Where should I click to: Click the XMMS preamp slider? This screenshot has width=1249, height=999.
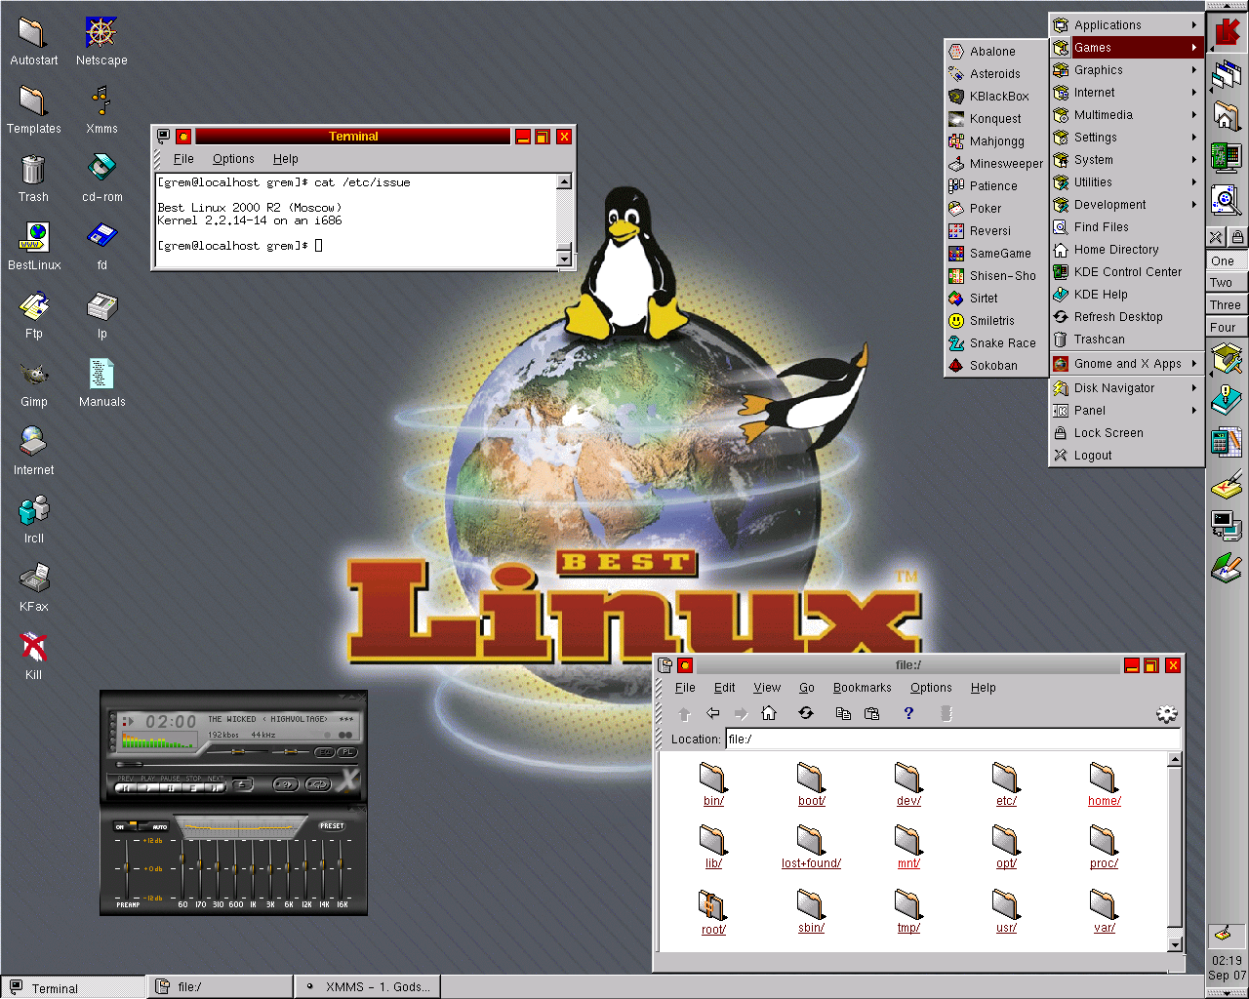(x=126, y=867)
